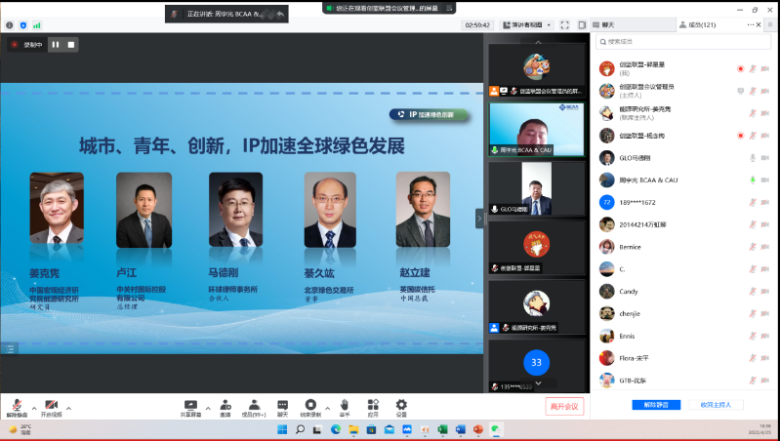Pause the recording with pause button
Screen dimensions: 780x441
[56, 44]
